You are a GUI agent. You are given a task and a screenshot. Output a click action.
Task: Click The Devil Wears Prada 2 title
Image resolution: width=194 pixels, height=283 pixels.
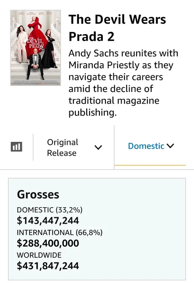click(x=117, y=28)
